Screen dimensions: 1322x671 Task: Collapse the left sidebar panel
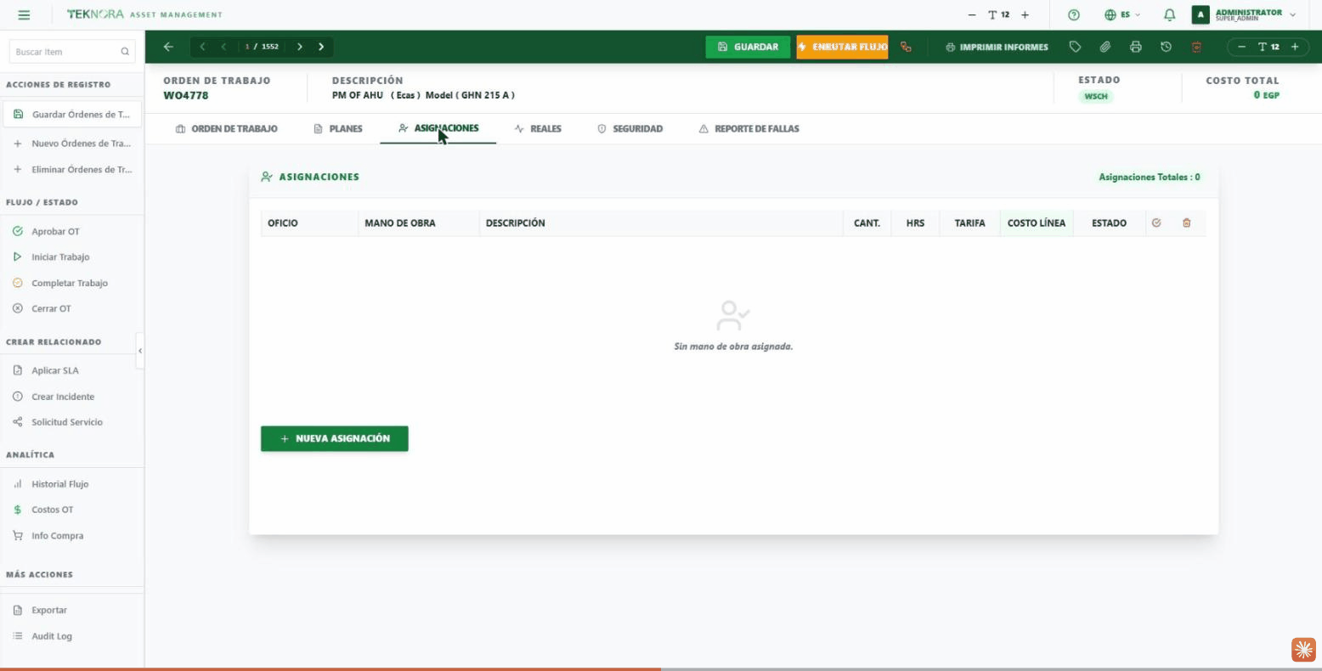[140, 351]
